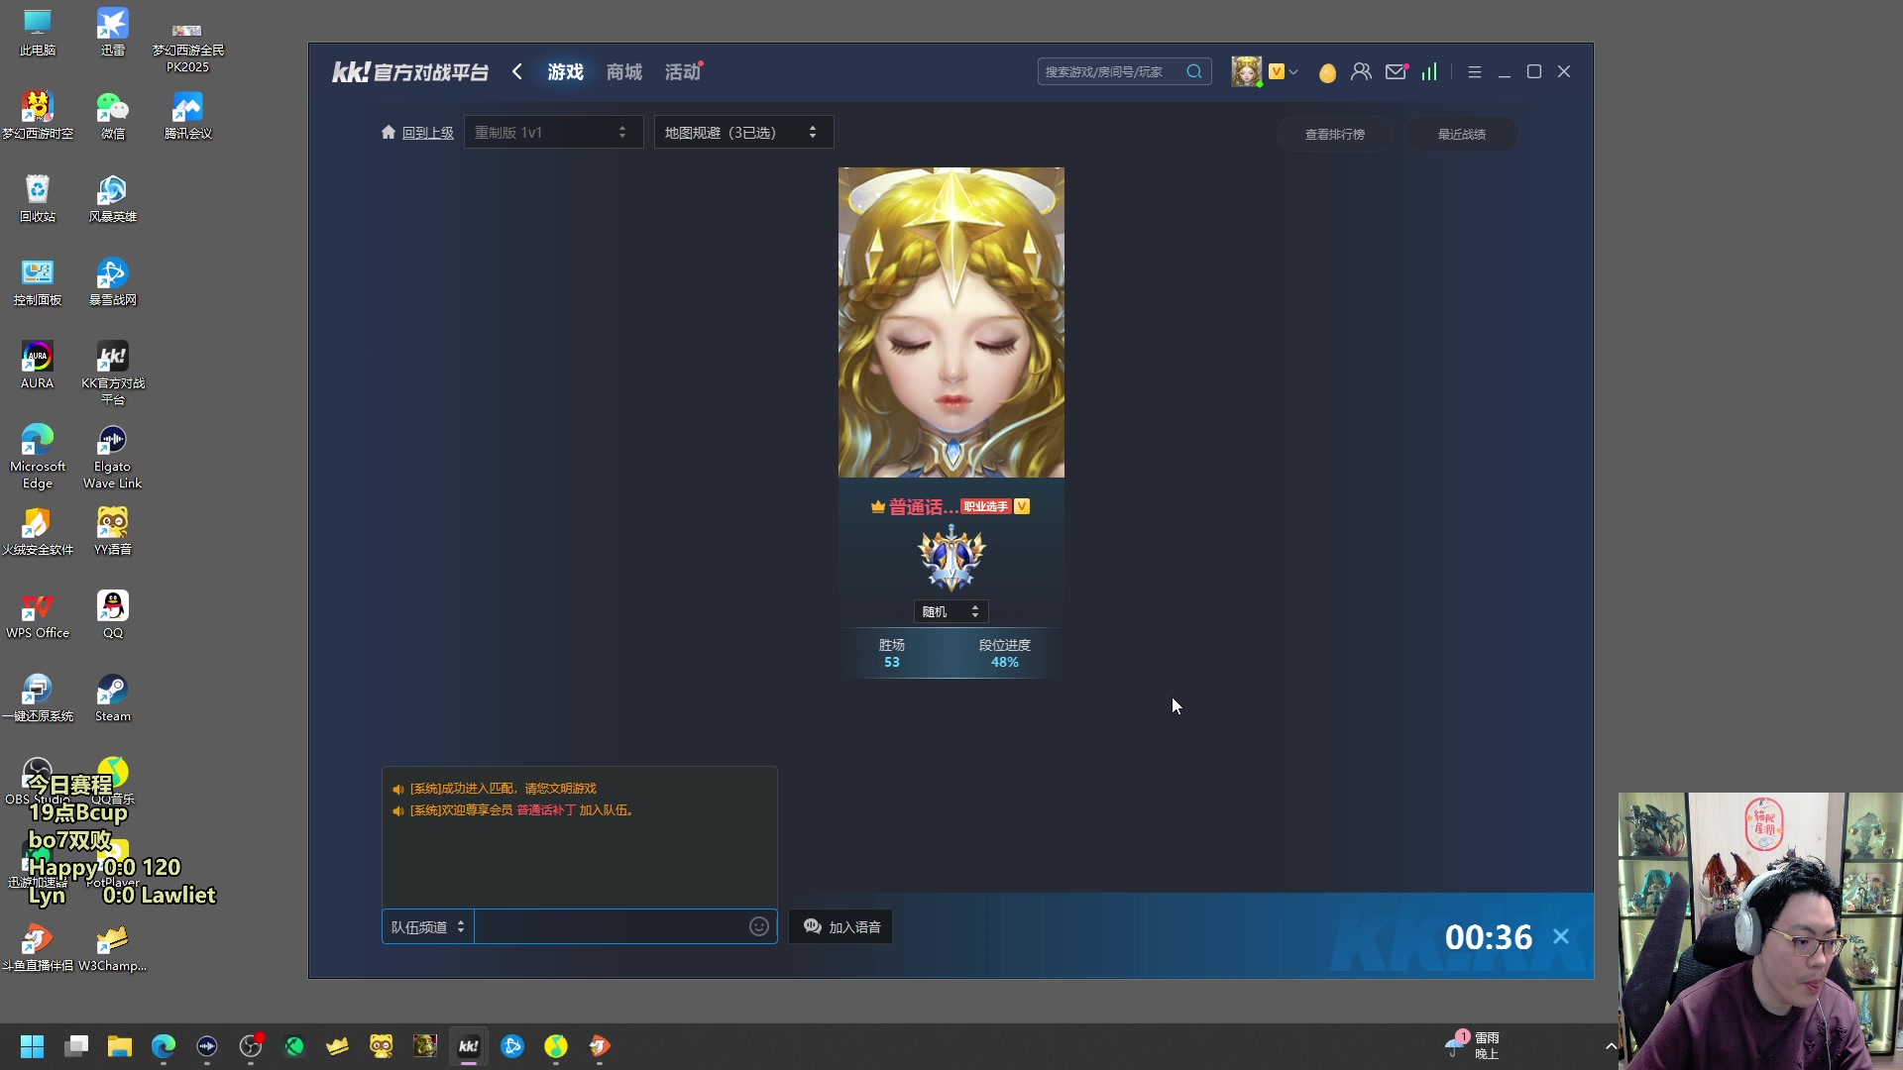
Task: Open the 商城 tab
Action: tap(623, 71)
